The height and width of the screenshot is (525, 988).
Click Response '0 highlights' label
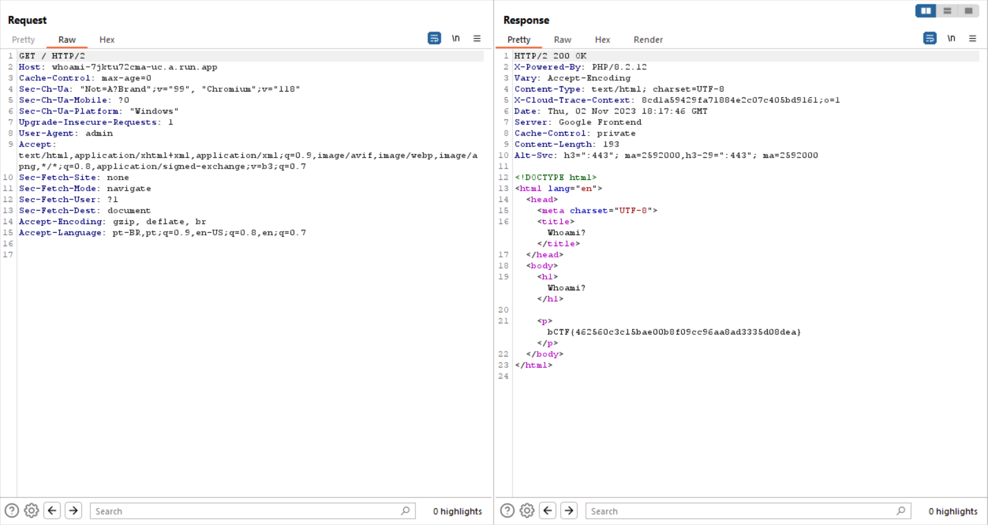click(953, 511)
